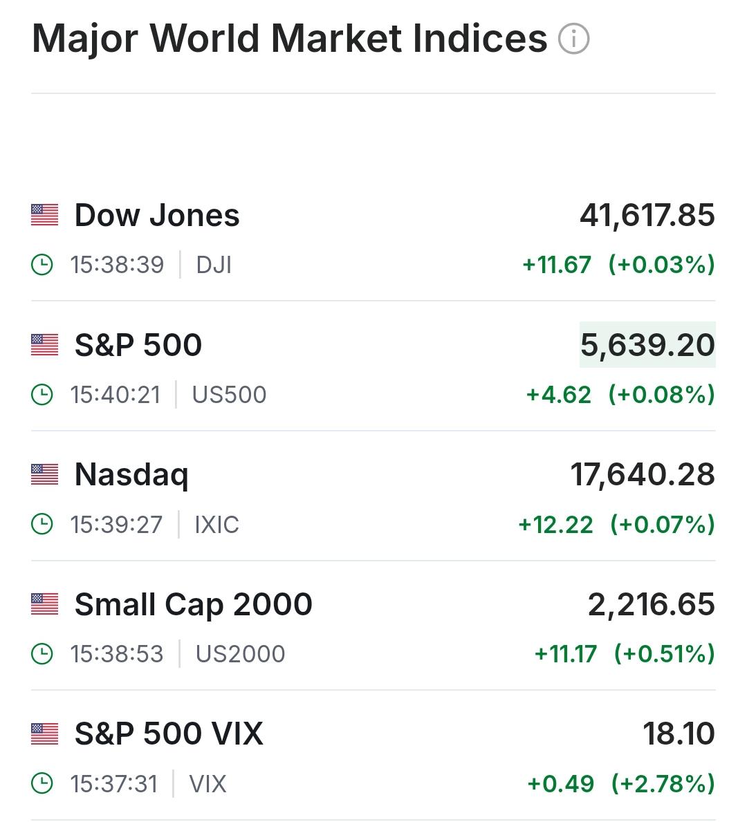Open the Nasdaq index details
This screenshot has height=822, width=747.
[x=131, y=475]
